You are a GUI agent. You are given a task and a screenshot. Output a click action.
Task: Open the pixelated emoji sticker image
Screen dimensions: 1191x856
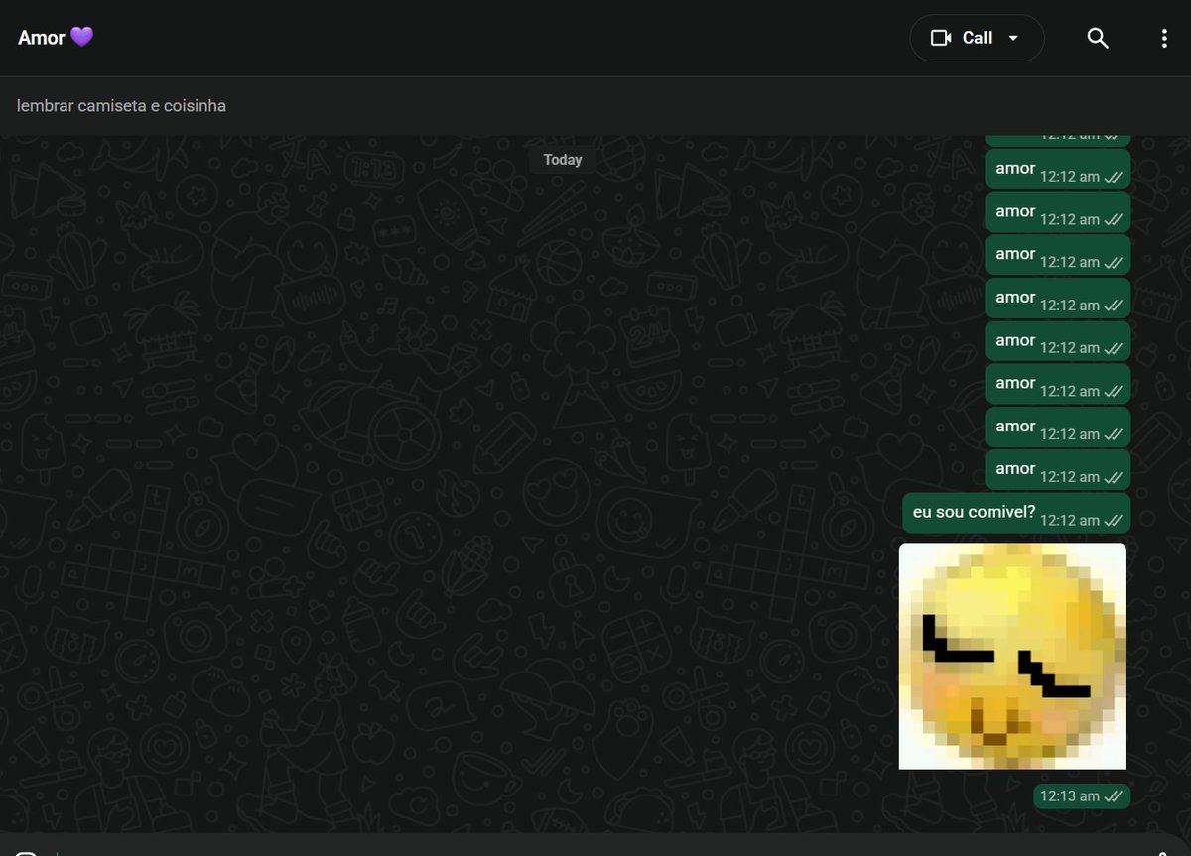[1012, 656]
